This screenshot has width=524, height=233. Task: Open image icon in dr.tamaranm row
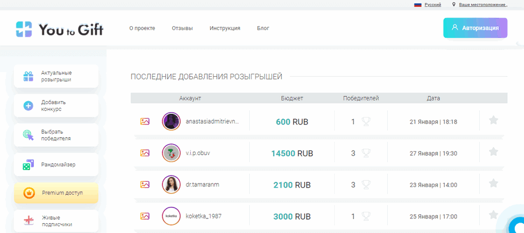145,184
